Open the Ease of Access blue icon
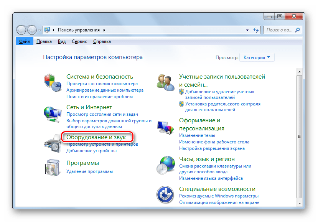Image resolution: width=318 pixels, height=222 pixels. [165, 195]
